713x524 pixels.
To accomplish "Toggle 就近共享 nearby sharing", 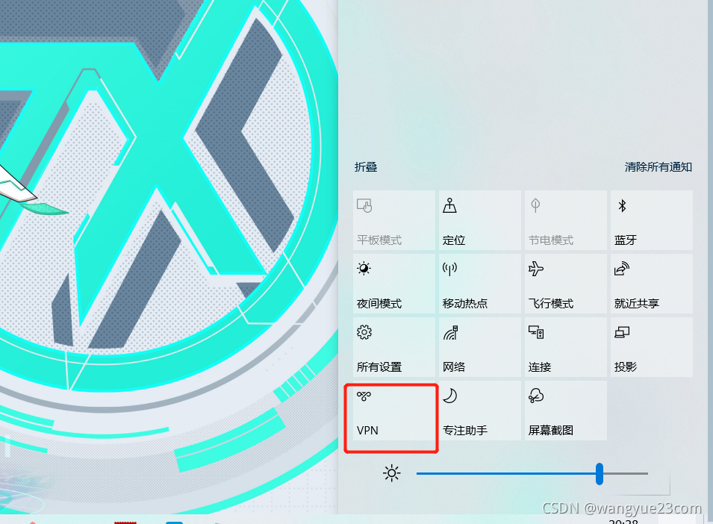I will (x=652, y=284).
